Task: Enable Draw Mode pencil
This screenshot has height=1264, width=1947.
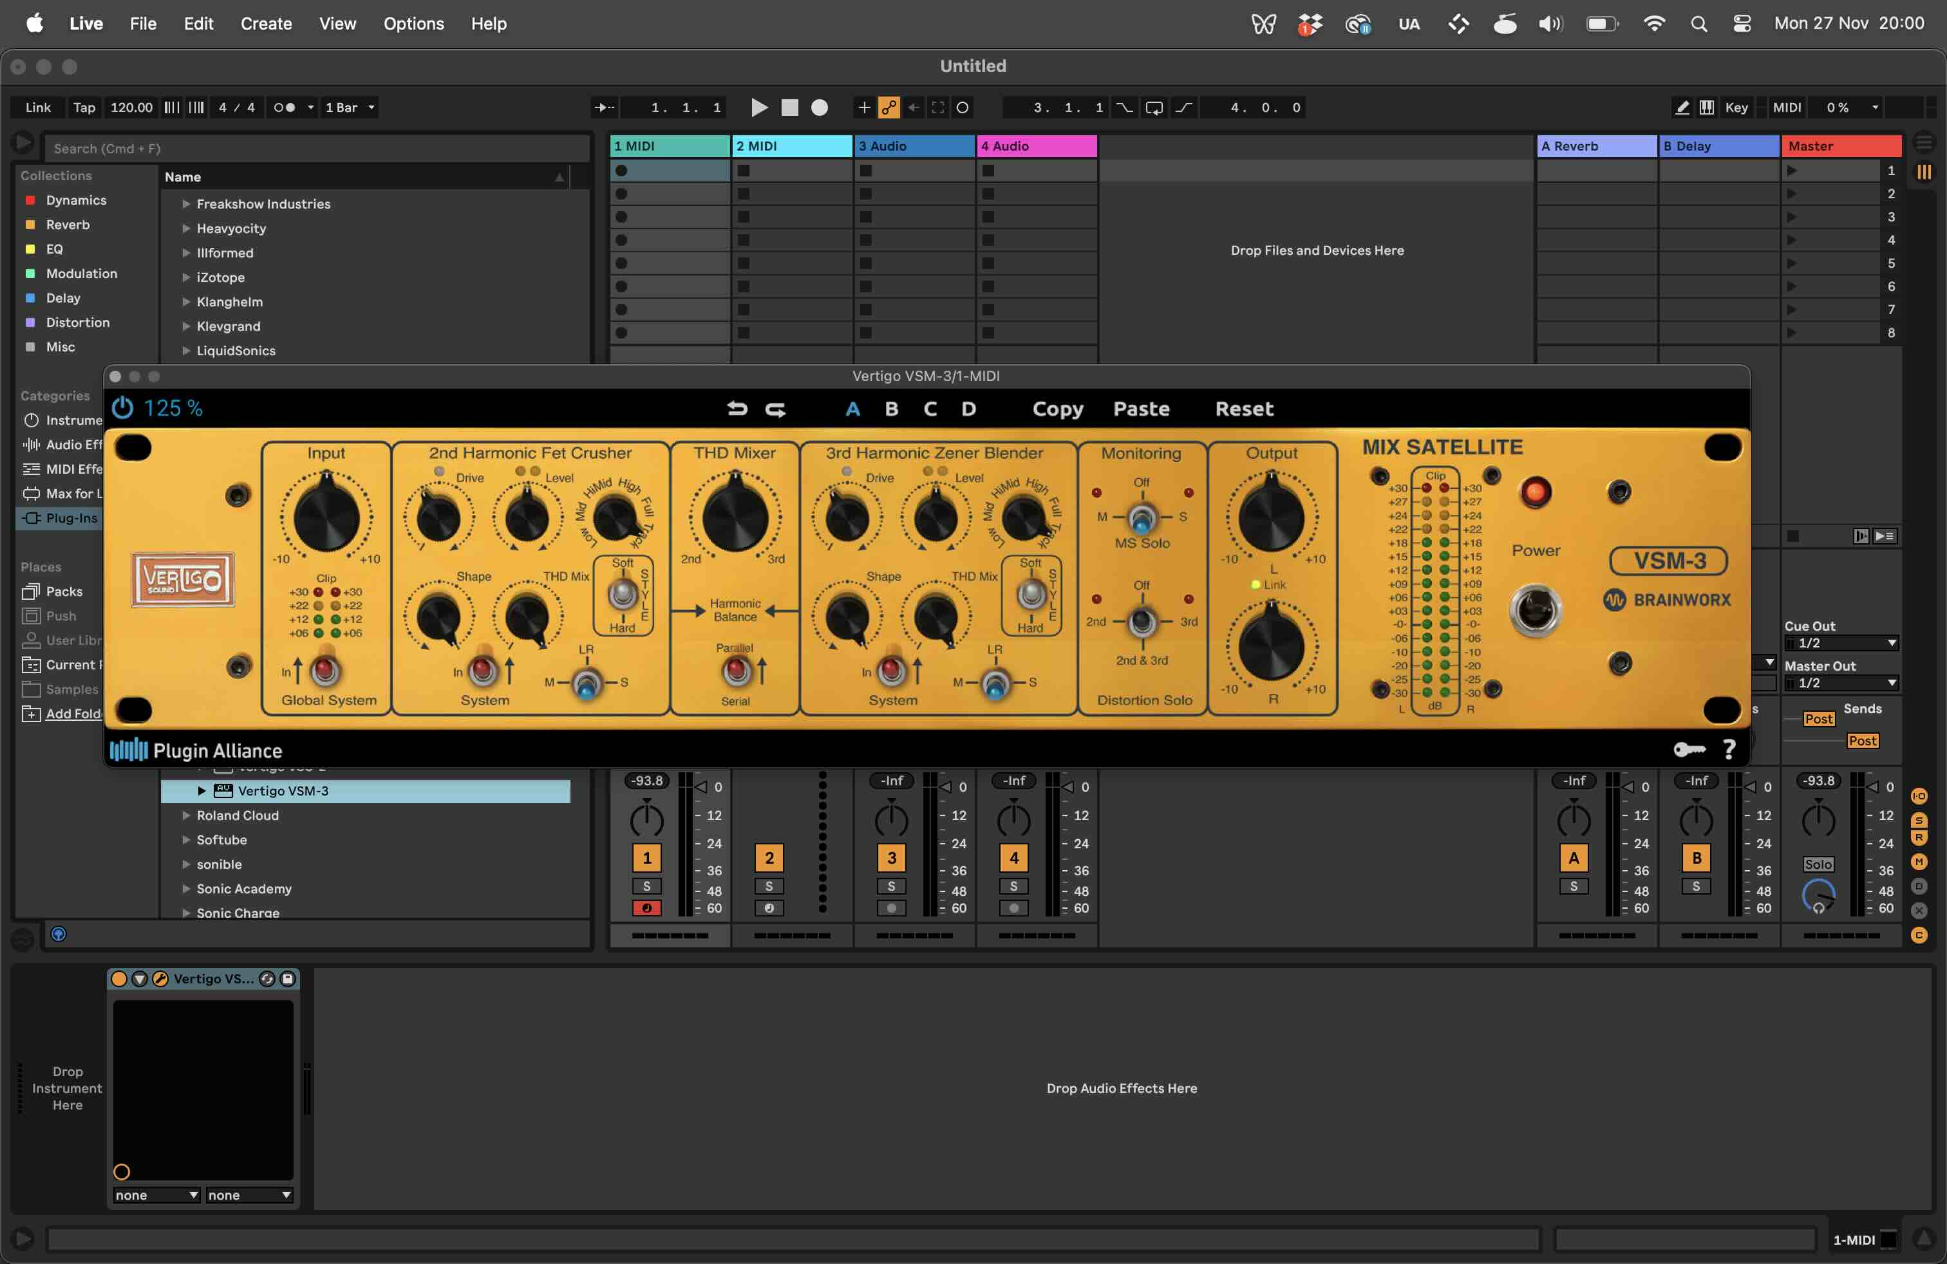Action: coord(1682,107)
